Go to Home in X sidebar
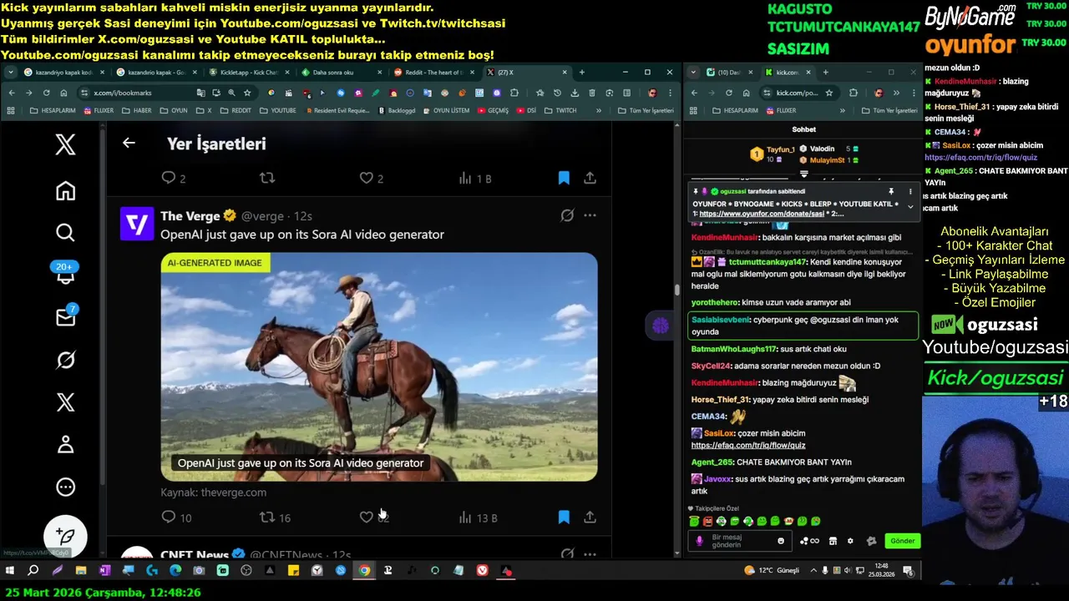 point(65,191)
